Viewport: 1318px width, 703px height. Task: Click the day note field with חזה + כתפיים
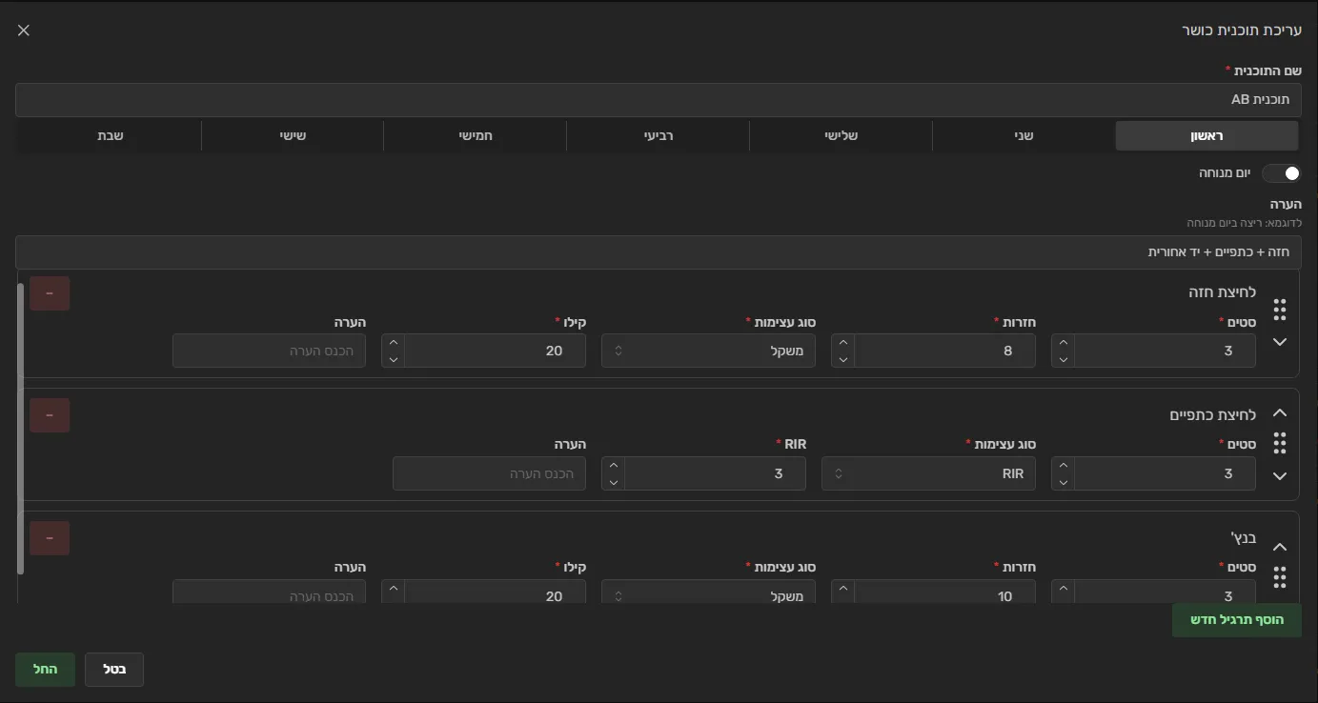click(x=659, y=252)
